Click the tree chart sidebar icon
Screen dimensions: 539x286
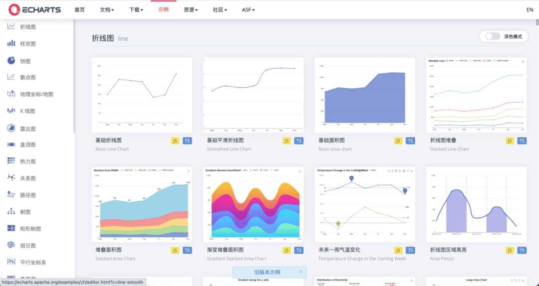coord(11,212)
